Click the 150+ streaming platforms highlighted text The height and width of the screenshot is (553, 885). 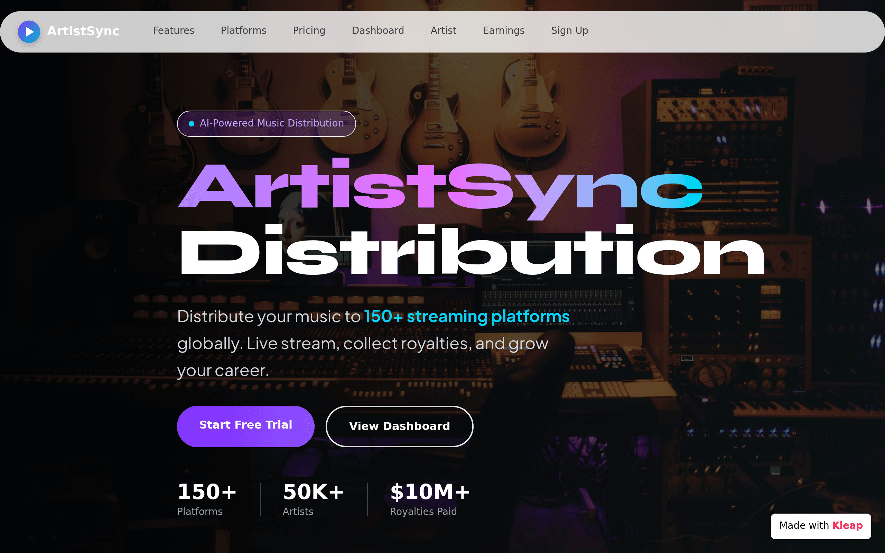[467, 316]
